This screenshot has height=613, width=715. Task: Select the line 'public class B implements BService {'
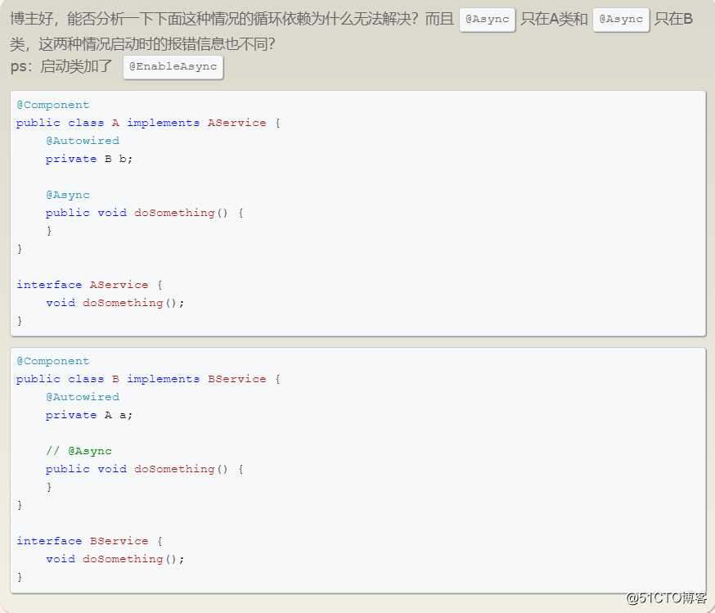[x=148, y=379]
